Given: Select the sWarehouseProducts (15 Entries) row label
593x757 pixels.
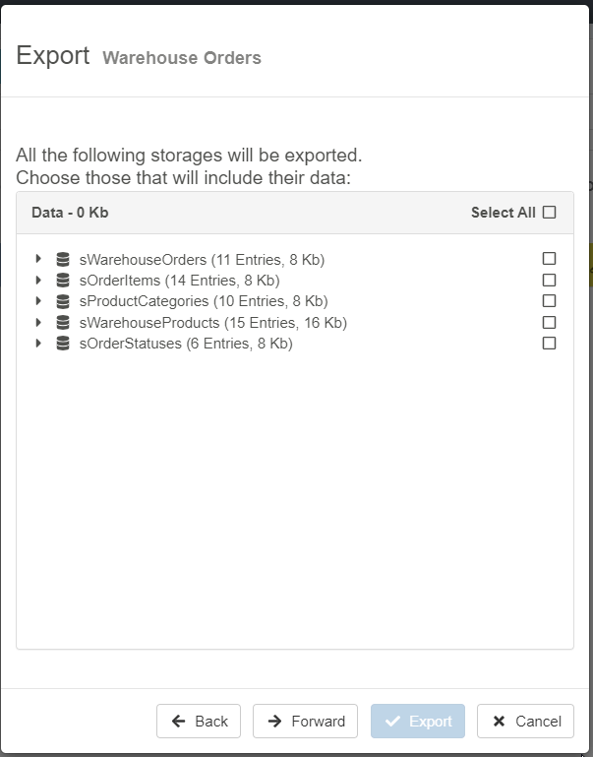Looking at the screenshot, I should [x=212, y=323].
